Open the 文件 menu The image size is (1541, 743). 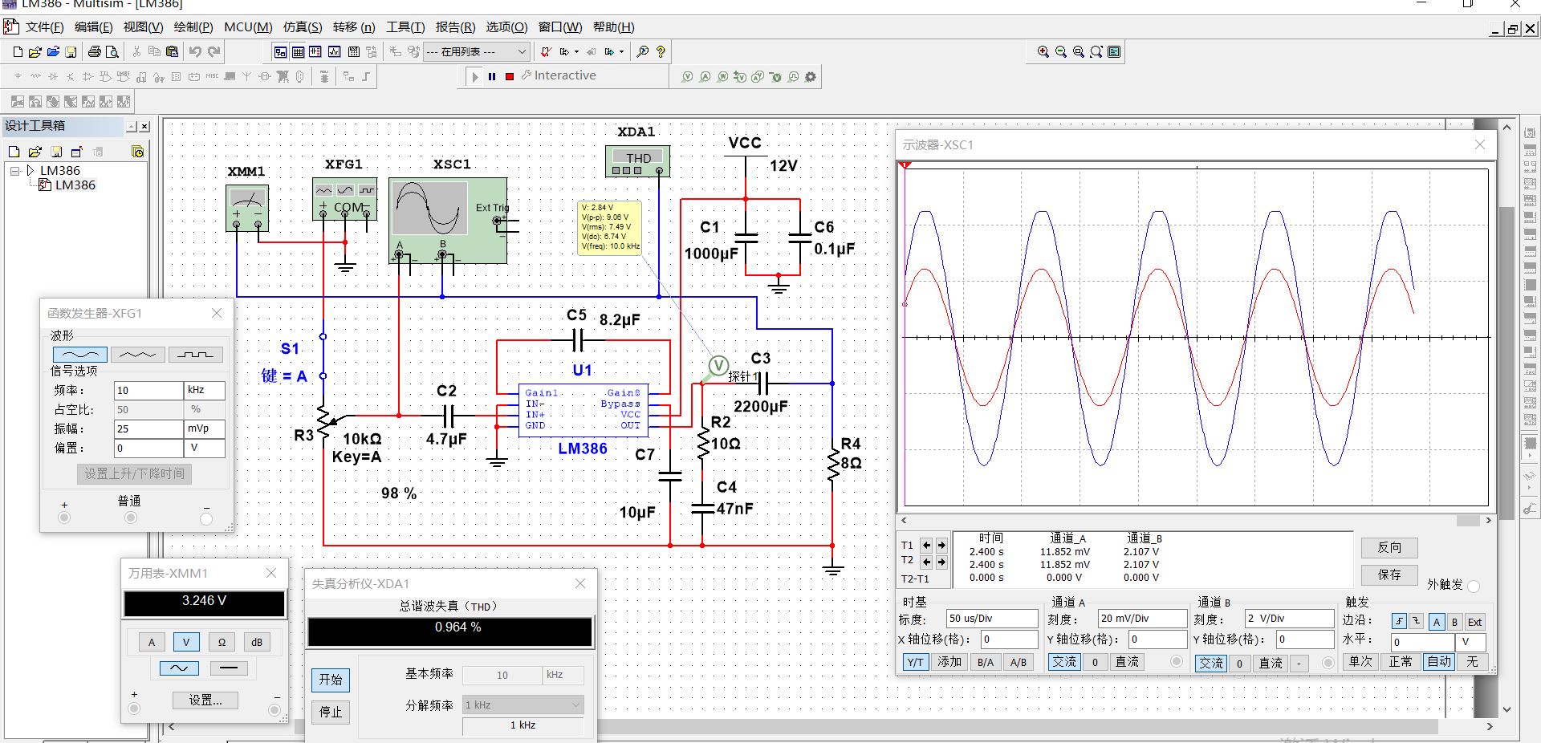coord(44,27)
